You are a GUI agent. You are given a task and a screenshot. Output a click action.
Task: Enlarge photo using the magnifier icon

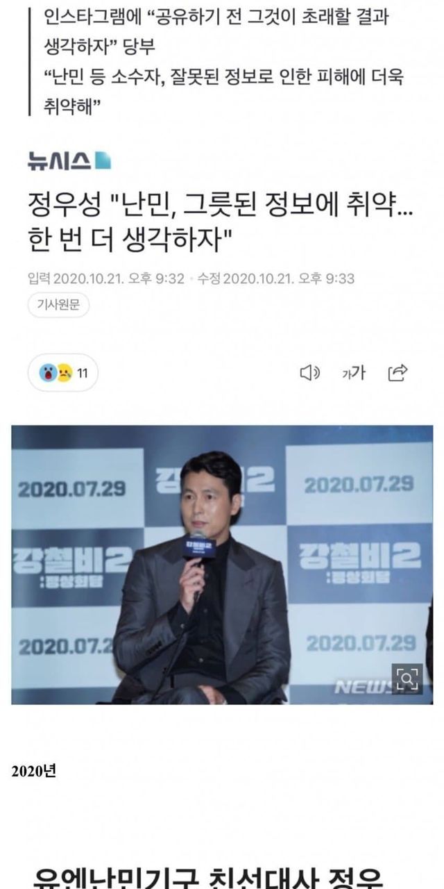(x=407, y=679)
